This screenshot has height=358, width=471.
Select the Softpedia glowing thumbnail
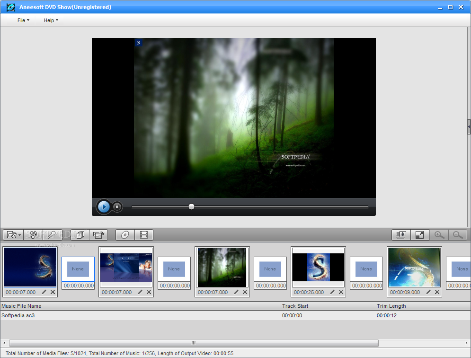[415, 267]
